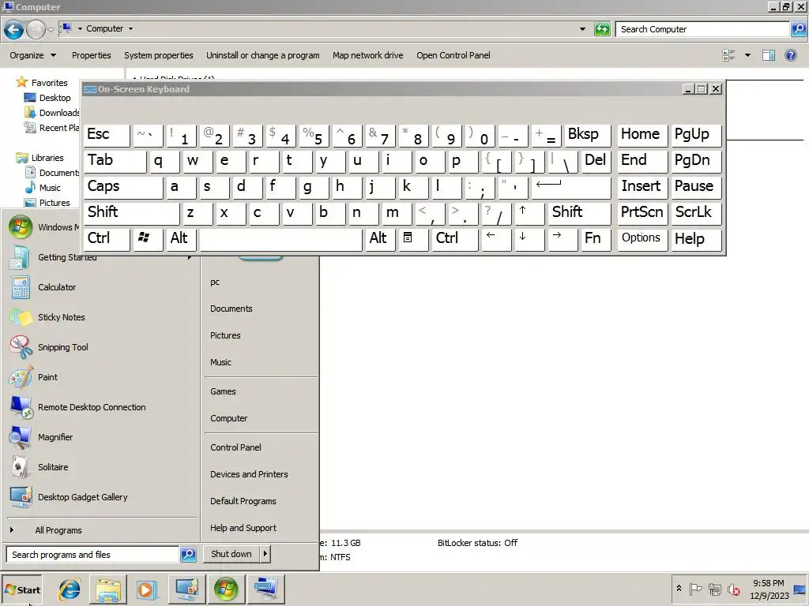Open Games from Start menu

pyautogui.click(x=222, y=391)
